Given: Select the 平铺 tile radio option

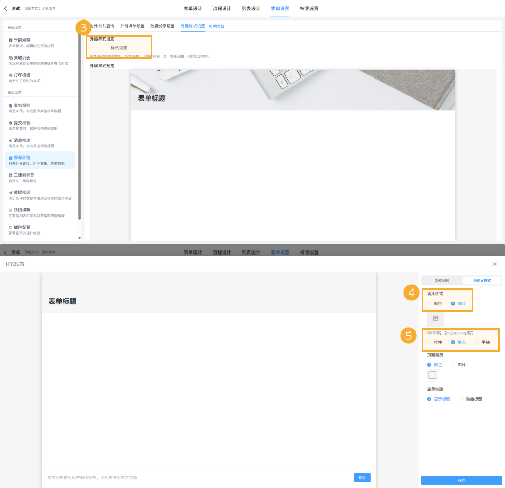Looking at the screenshot, I should click(477, 342).
